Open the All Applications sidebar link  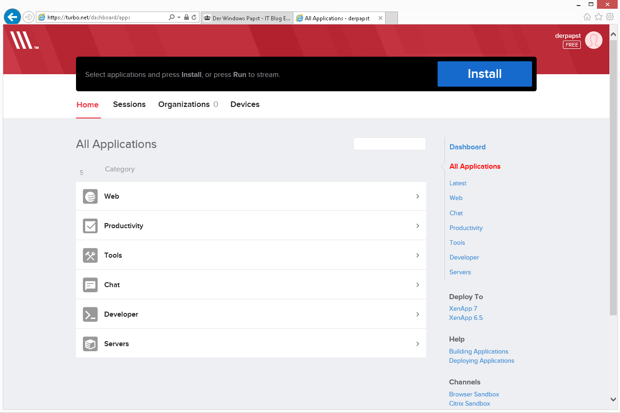tap(475, 166)
